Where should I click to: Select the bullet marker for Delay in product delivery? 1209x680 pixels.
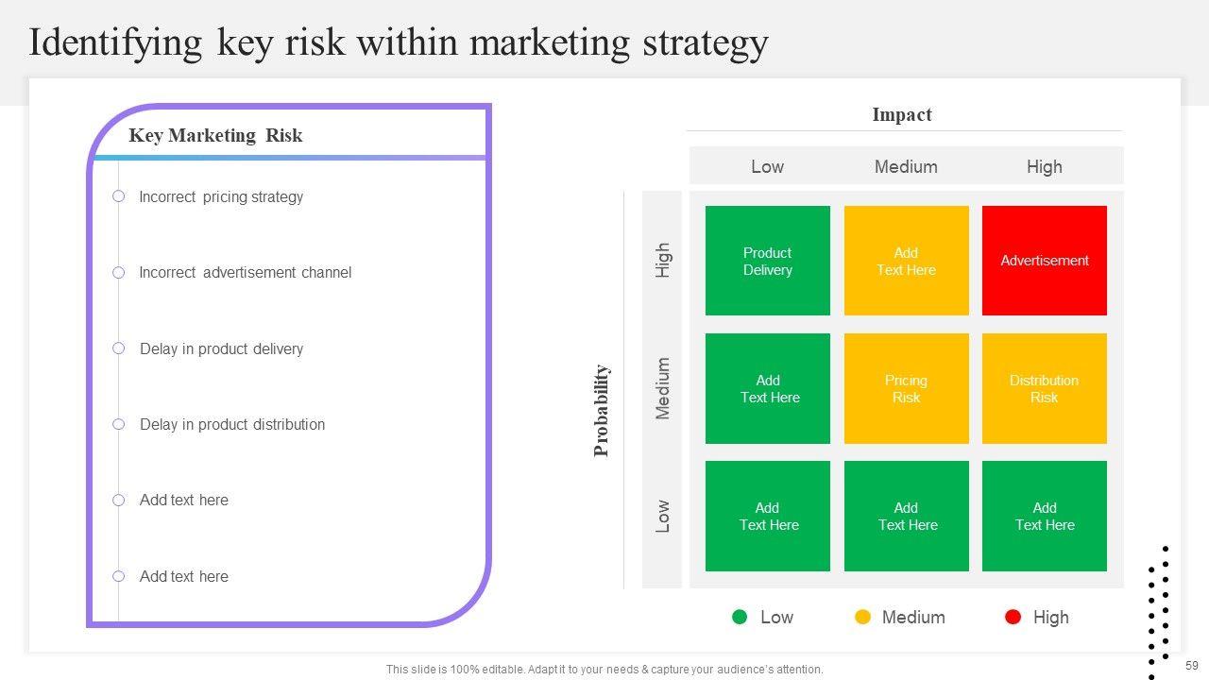tap(119, 348)
